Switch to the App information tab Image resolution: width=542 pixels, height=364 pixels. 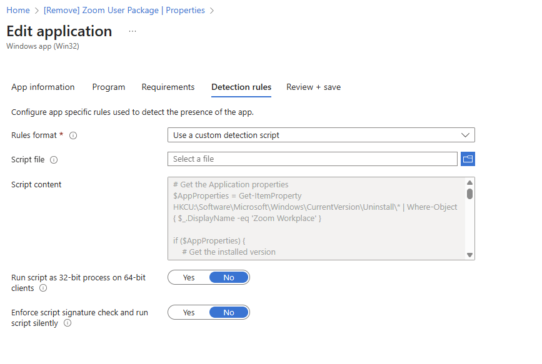43,87
